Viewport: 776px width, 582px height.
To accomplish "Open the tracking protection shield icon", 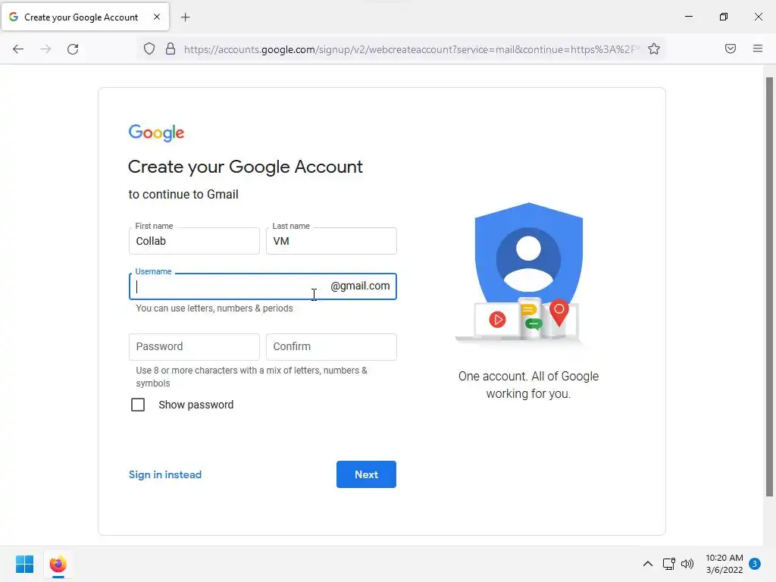I will pyautogui.click(x=149, y=49).
